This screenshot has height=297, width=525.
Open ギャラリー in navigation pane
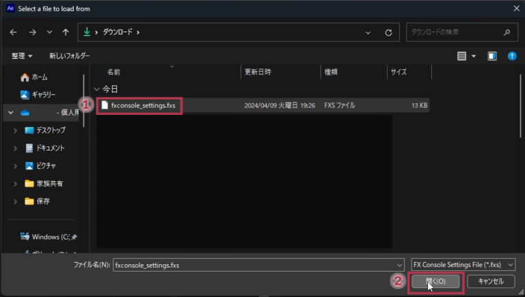[x=38, y=95]
